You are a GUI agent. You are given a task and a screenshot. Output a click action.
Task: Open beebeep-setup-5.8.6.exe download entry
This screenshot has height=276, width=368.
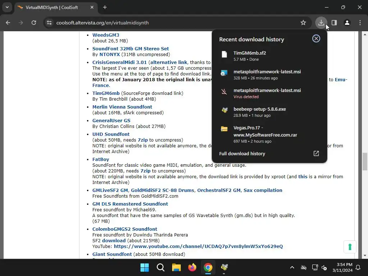click(269, 112)
